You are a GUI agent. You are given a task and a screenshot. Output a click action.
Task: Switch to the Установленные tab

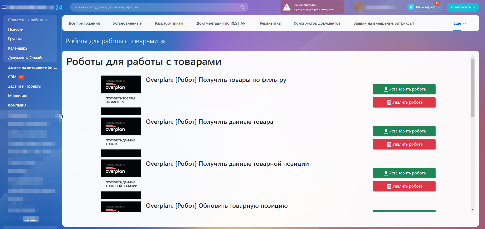coord(127,23)
